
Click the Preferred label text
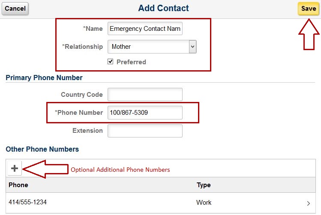[131, 62]
